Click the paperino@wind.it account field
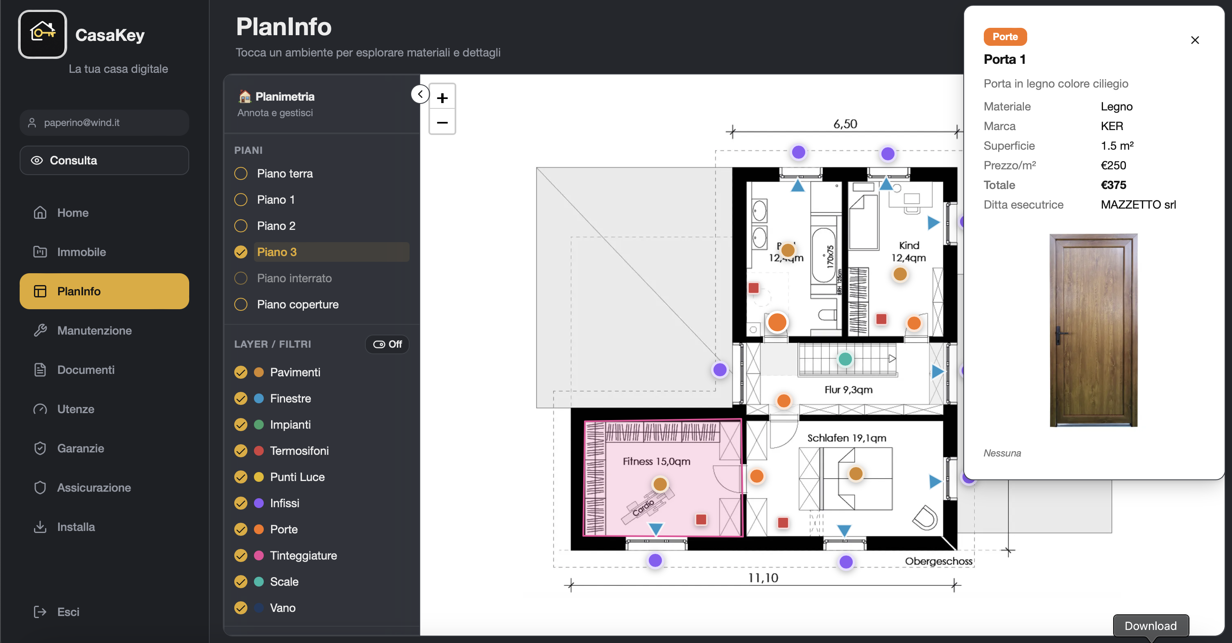 (104, 122)
